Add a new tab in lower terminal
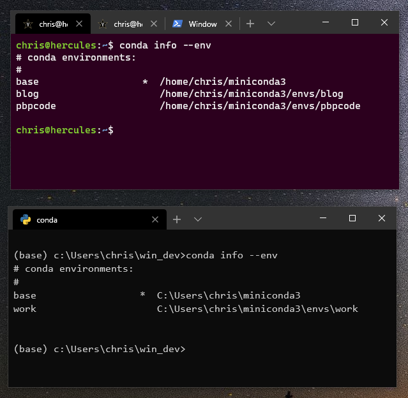Screen dimensions: 408x398 (x=177, y=219)
